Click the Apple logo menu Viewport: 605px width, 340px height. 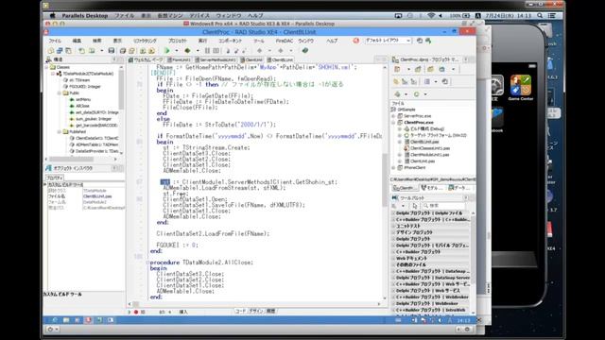click(53, 16)
